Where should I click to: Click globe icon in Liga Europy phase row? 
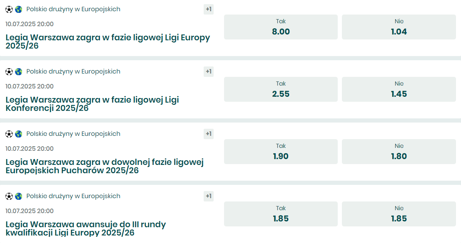[x=19, y=9]
